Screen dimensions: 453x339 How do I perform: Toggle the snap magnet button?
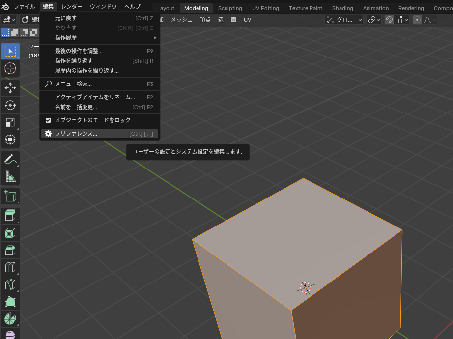(x=389, y=20)
